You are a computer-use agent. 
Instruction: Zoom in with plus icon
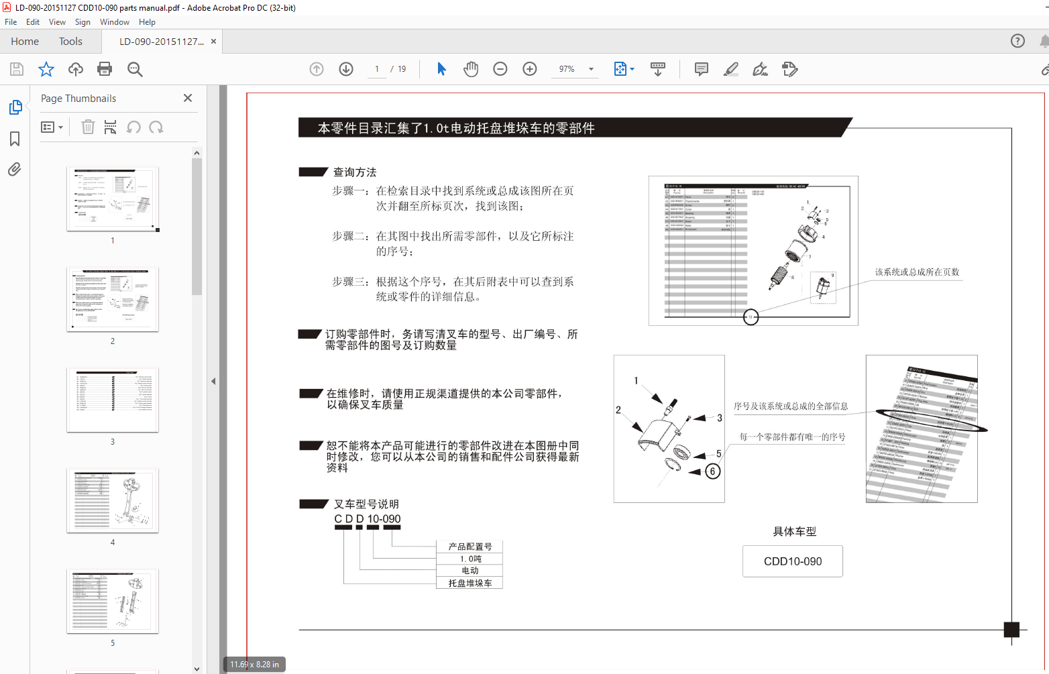click(x=530, y=69)
